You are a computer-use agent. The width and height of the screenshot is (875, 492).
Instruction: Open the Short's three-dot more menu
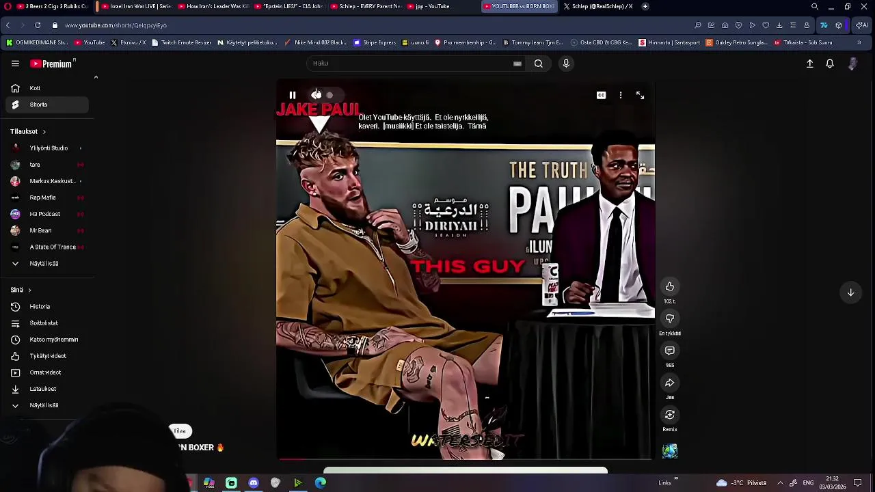(621, 95)
